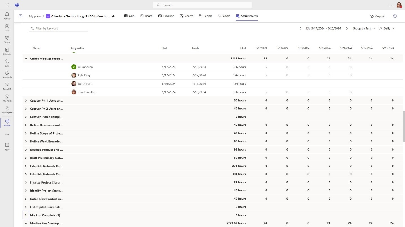The image size is (405, 227).
Task: Open My Projects app in sidebar
Action: point(7,110)
